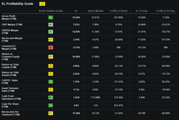Click the overall C Profitability Grade badge
Screen dimensions: 179x120
point(42,4)
